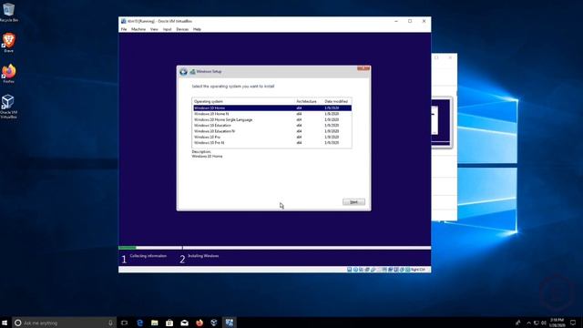Click the Operating system column header

244,101
